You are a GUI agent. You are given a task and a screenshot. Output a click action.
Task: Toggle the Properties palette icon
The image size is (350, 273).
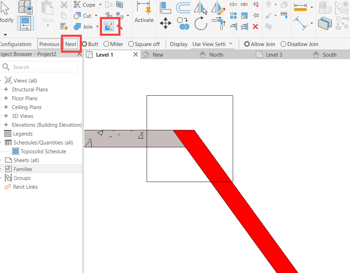point(26,23)
